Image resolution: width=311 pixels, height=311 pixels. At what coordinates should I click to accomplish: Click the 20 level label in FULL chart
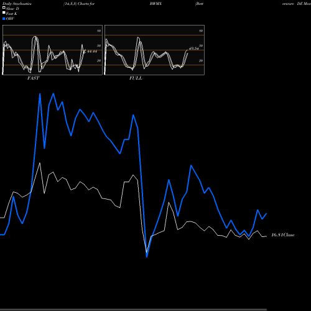201,60
